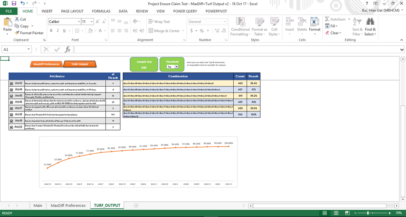Switch to the INSERT ribbon tab

[x=47, y=11]
